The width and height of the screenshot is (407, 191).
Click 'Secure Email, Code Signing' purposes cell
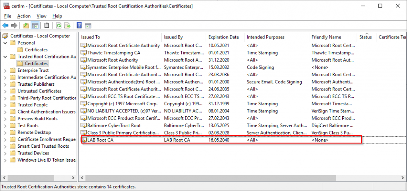(274, 82)
